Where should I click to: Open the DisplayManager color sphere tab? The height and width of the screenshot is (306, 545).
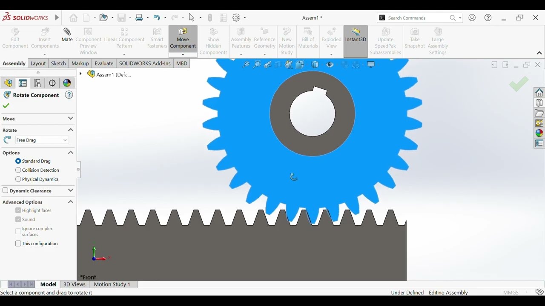click(67, 83)
